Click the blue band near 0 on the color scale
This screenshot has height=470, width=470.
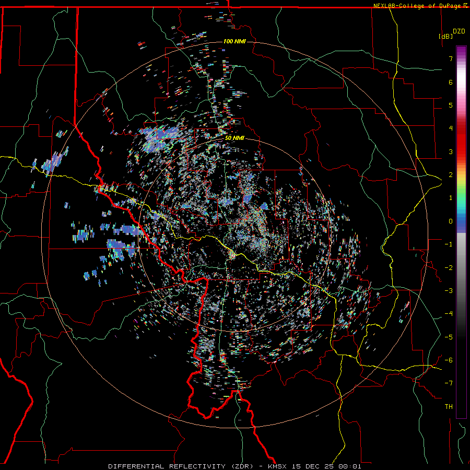pos(461,224)
